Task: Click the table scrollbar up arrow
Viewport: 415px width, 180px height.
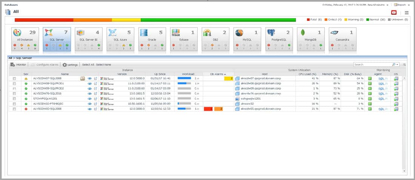Action: (x=404, y=78)
